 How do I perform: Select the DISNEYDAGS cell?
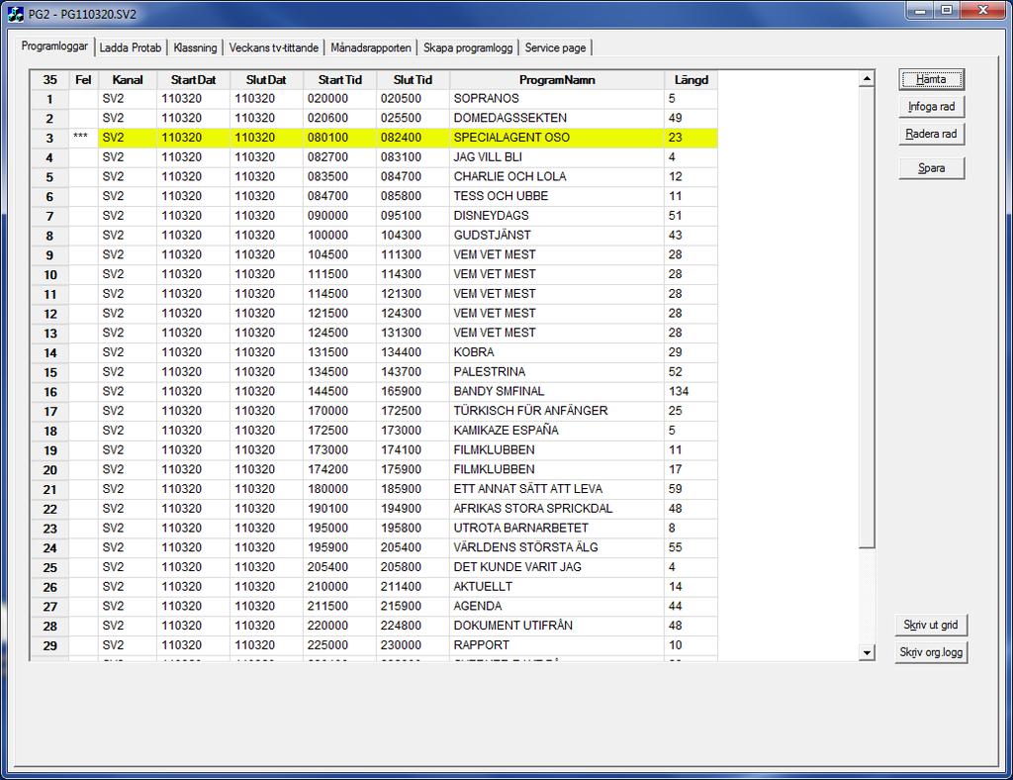(557, 216)
